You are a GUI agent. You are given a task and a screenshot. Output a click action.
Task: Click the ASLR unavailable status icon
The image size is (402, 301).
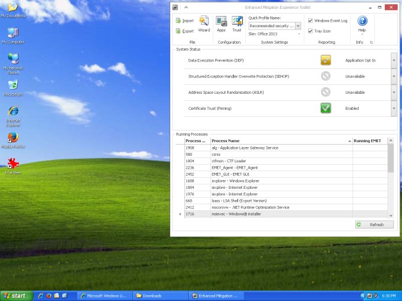click(x=326, y=92)
